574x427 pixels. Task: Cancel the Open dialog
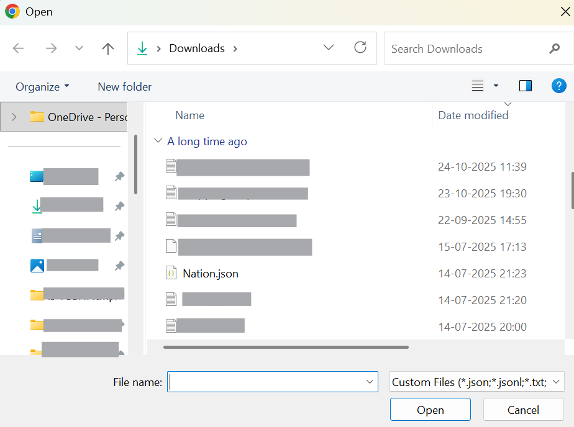point(523,410)
